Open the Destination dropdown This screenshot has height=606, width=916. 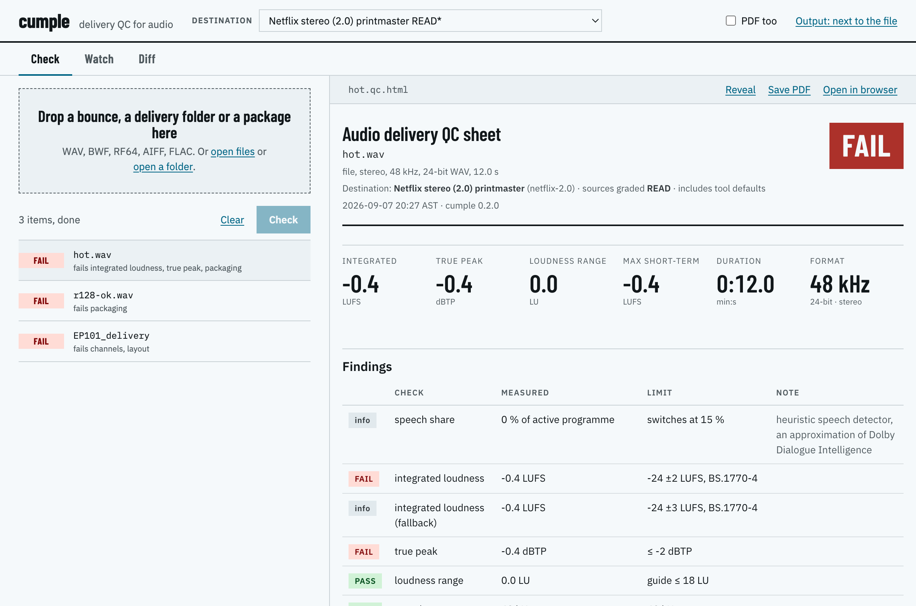click(x=430, y=21)
